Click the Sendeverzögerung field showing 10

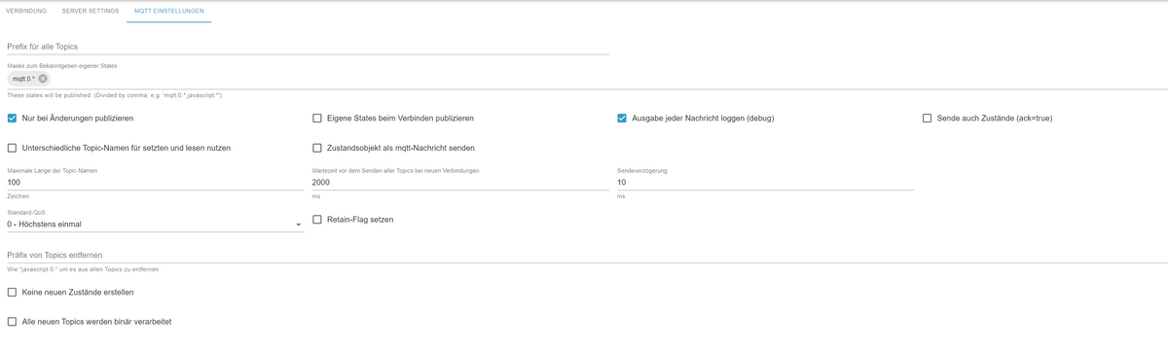(x=765, y=183)
